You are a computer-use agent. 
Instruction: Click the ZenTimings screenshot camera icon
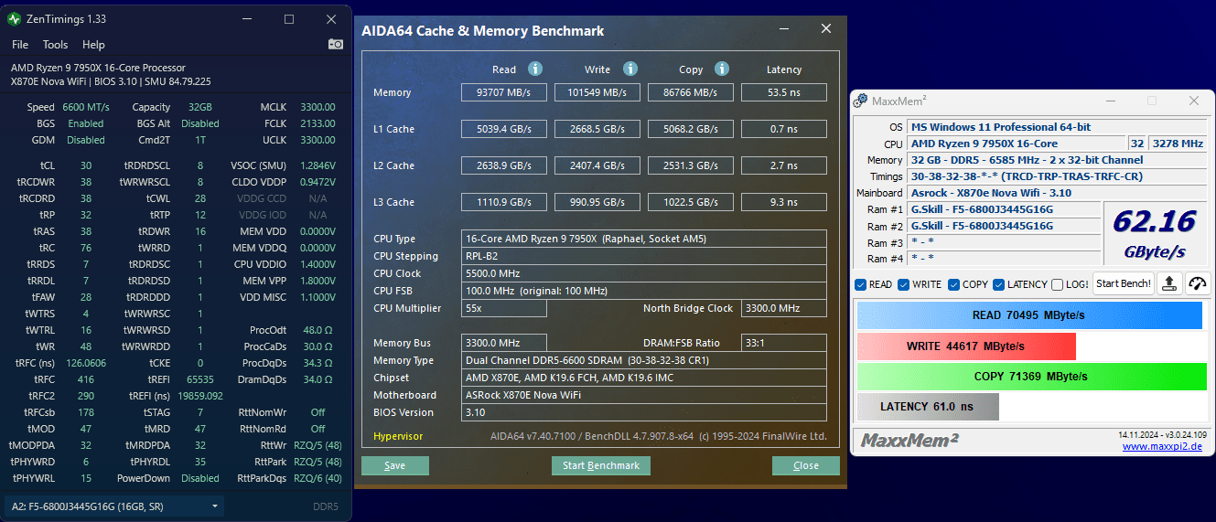coord(336,44)
